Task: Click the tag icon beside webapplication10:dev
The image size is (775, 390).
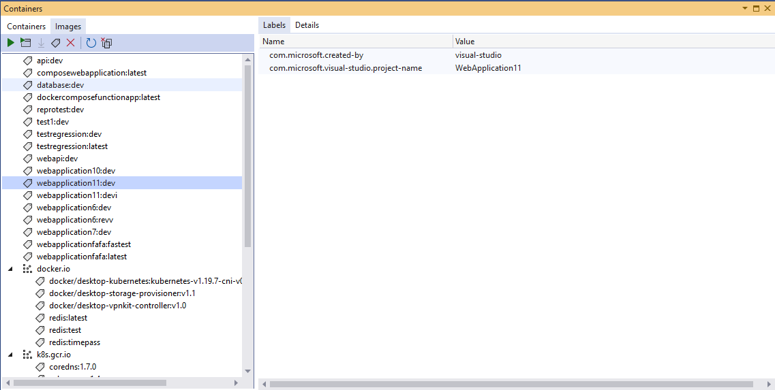Action: (x=28, y=171)
